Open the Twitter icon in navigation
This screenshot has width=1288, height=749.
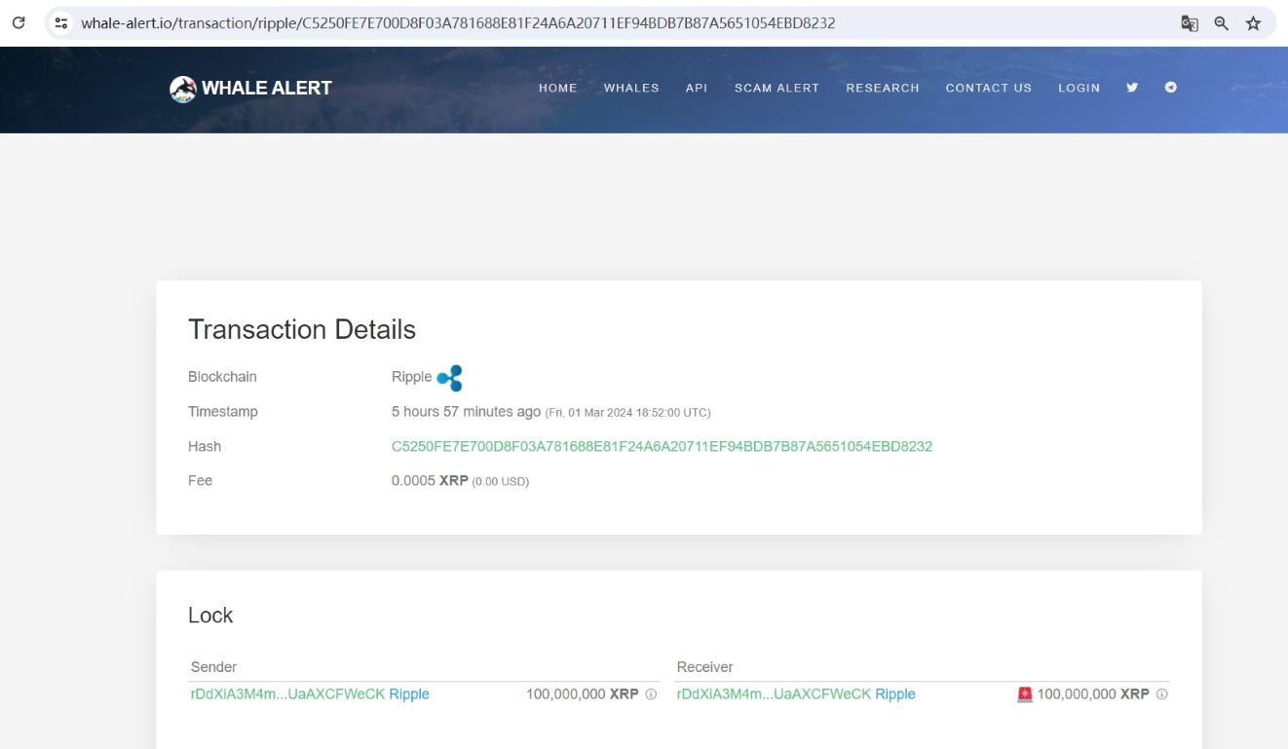[x=1132, y=88]
